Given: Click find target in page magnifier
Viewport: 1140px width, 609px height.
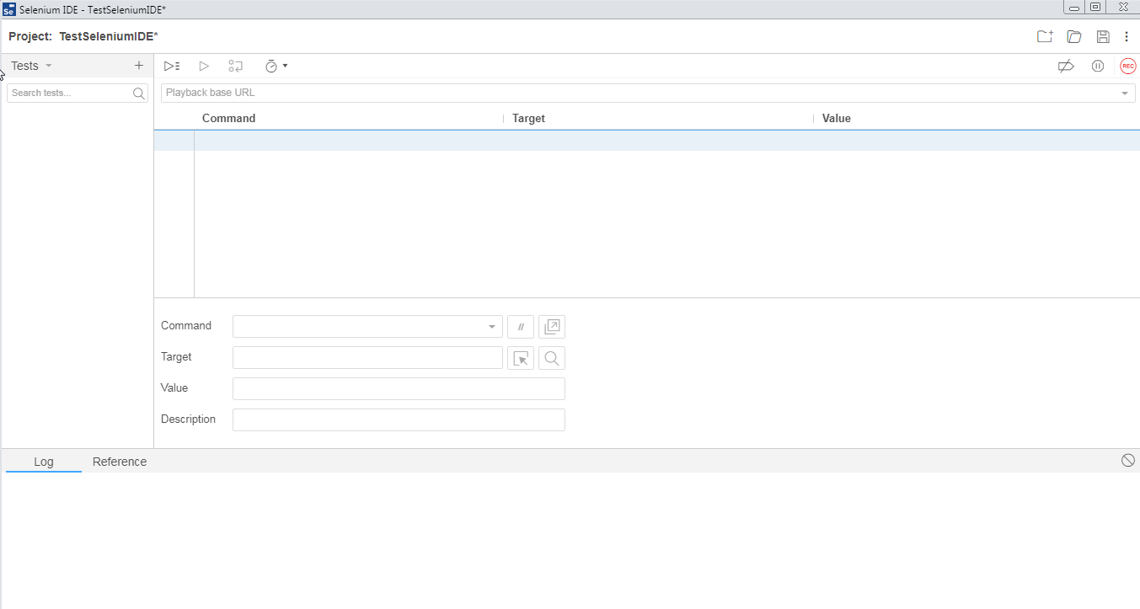Looking at the screenshot, I should point(552,358).
